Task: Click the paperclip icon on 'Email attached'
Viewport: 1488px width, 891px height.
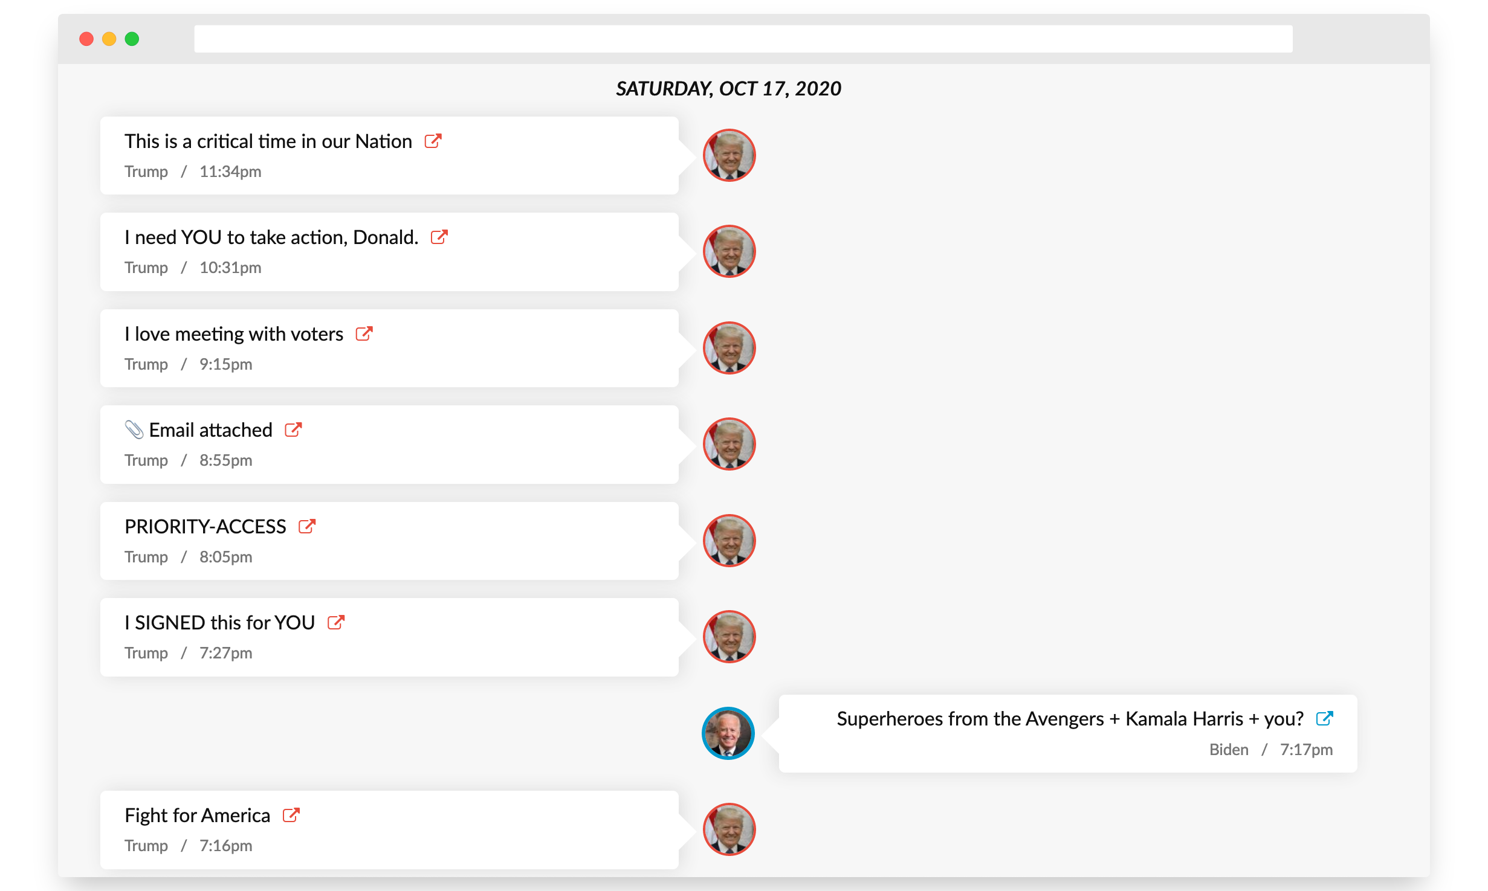Action: point(134,429)
